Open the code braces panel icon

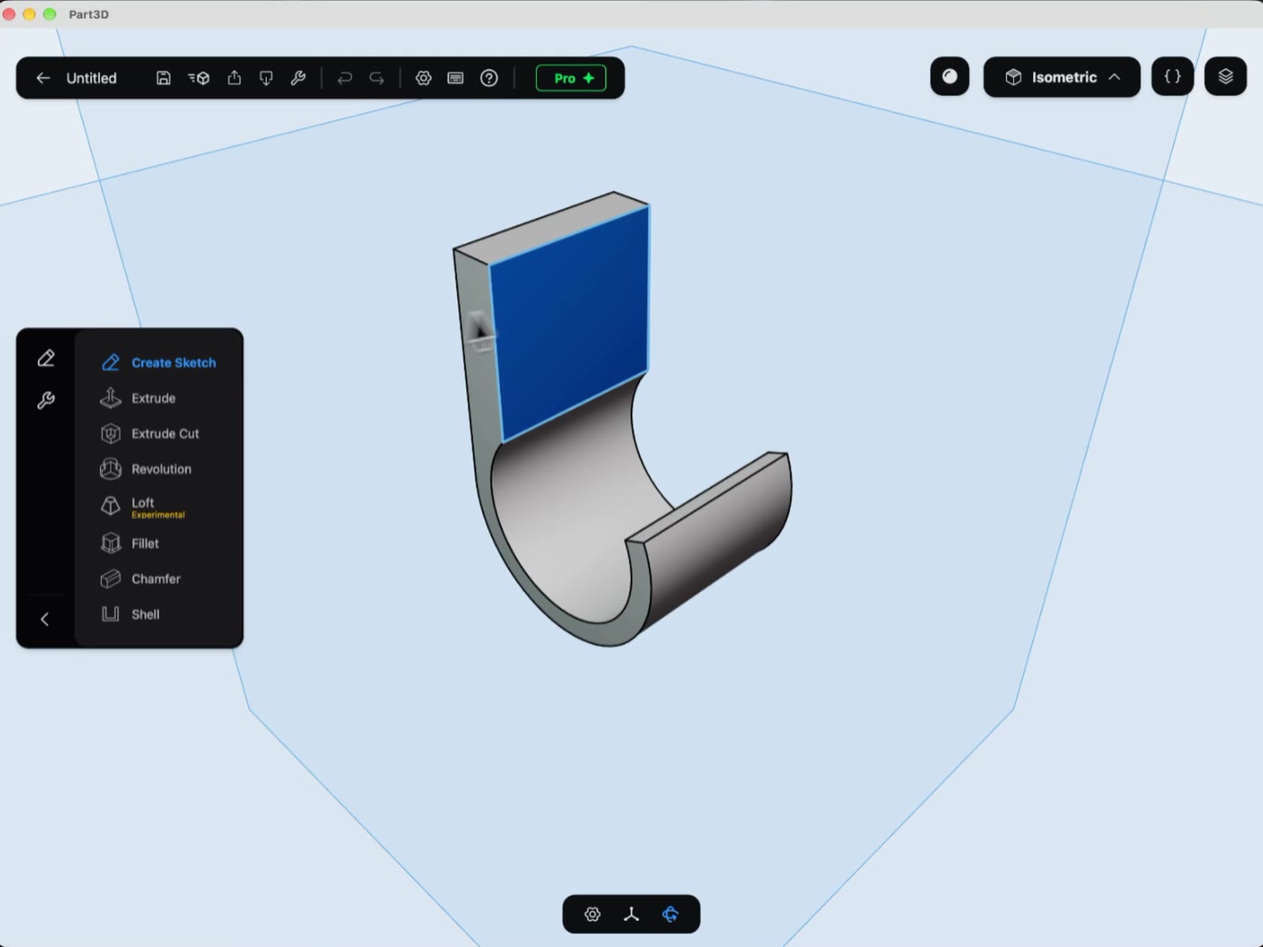(1172, 77)
